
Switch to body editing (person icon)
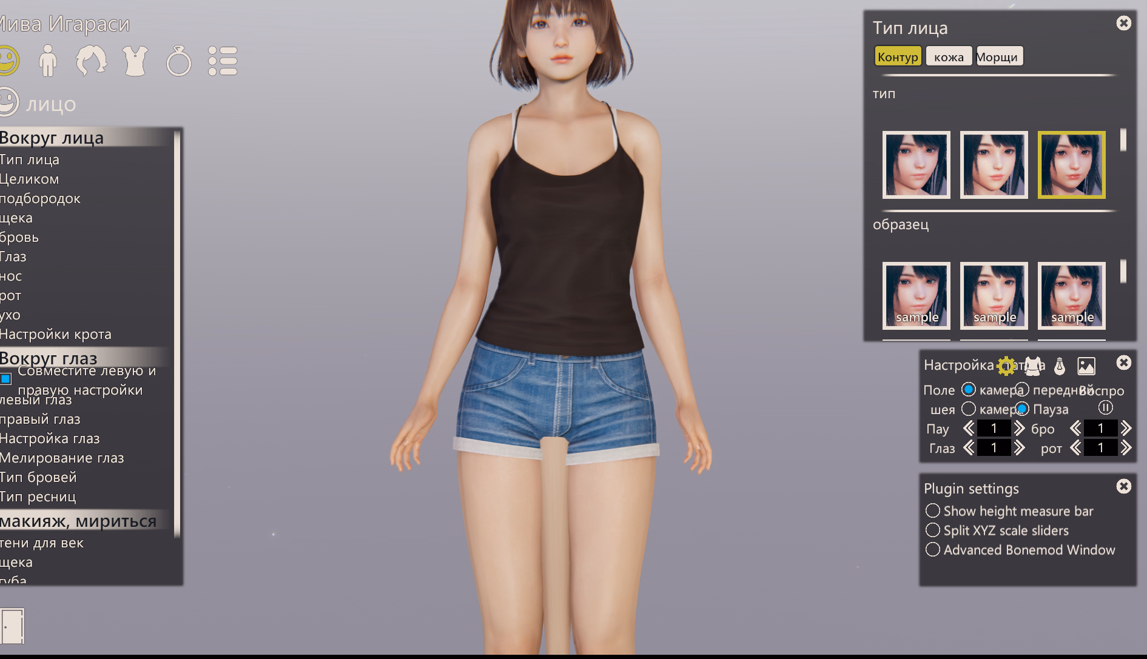coord(48,60)
